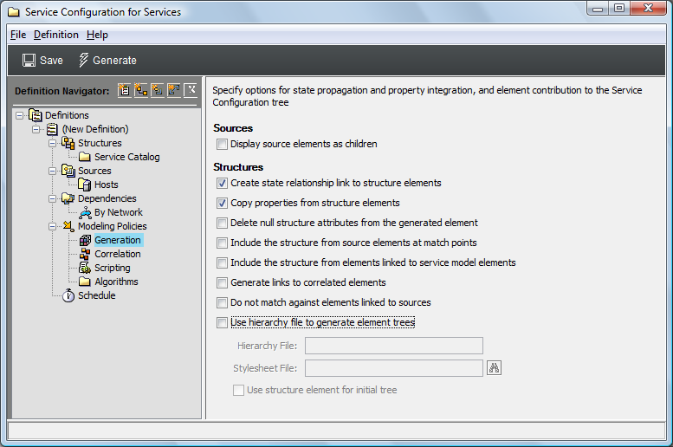Image resolution: width=673 pixels, height=447 pixels.
Task: Click the new source icon in Definition Navigator
Action: click(158, 90)
